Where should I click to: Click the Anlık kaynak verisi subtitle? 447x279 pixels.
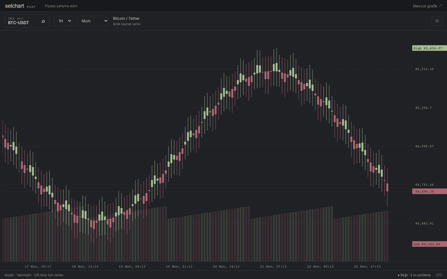pos(127,24)
